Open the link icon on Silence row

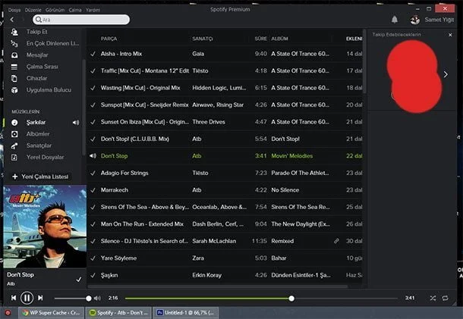tap(336, 241)
